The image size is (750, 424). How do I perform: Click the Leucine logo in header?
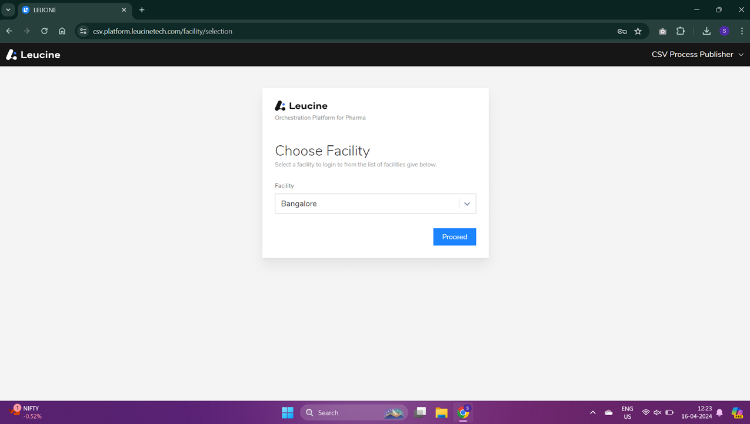point(34,55)
